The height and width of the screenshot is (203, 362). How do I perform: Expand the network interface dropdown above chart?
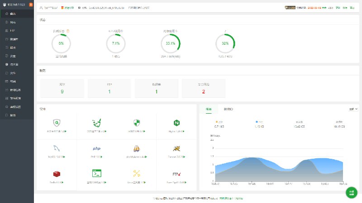[x=353, y=109]
